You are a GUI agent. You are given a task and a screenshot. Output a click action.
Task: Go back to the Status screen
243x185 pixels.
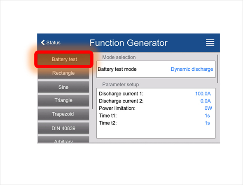pyautogui.click(x=51, y=42)
